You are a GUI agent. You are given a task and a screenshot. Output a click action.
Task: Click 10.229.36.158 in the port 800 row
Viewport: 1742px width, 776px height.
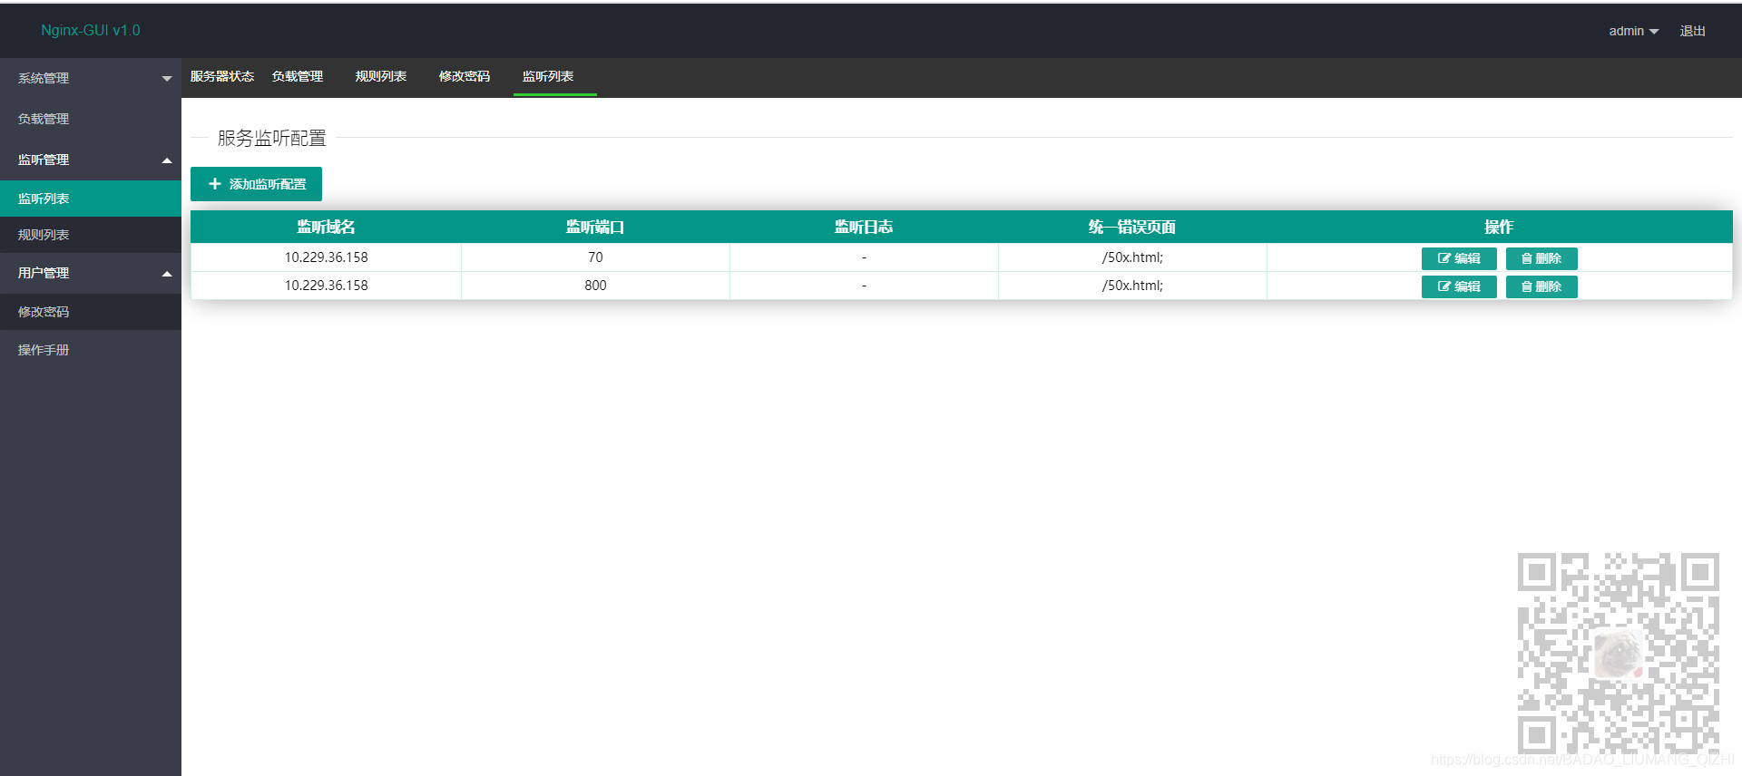click(327, 286)
